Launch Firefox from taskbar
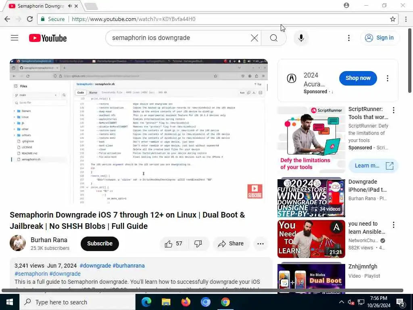Image resolution: width=413 pixels, height=310 pixels. (186, 302)
